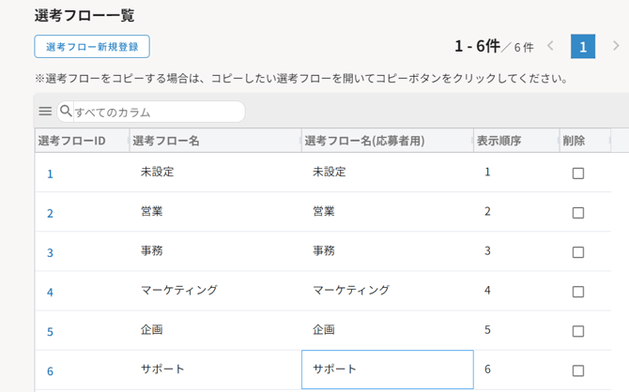Open the grid hamburger menu icon
Image resolution: width=629 pixels, height=392 pixels.
45,112
